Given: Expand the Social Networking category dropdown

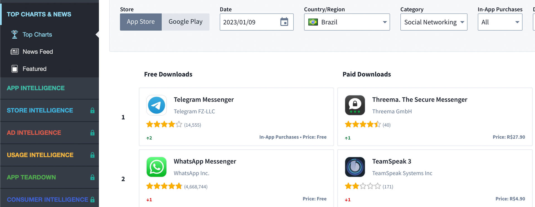Looking at the screenshot, I should [434, 22].
